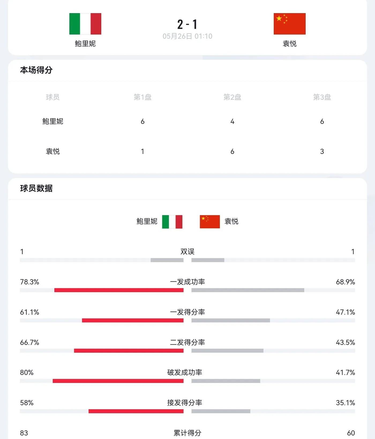Viewport: 375px width, 439px height.
Task: Open player name 鲍里妮 under the Italy flag
Action: tap(85, 43)
